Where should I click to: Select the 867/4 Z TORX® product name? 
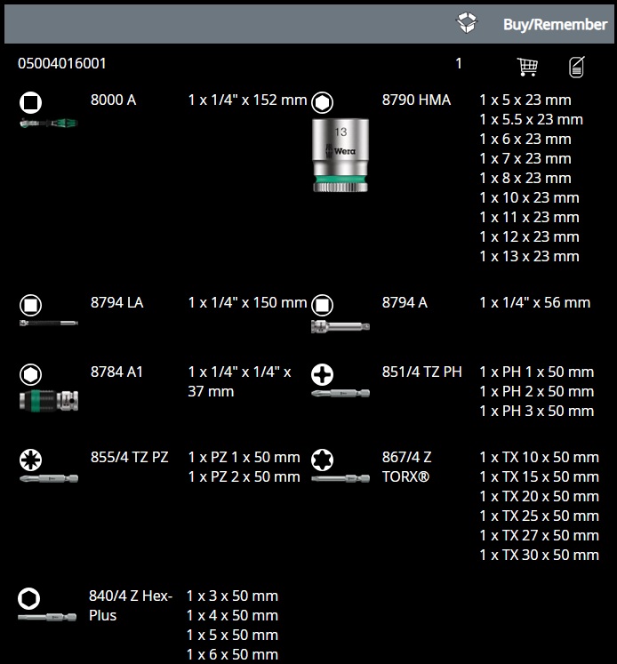407,467
